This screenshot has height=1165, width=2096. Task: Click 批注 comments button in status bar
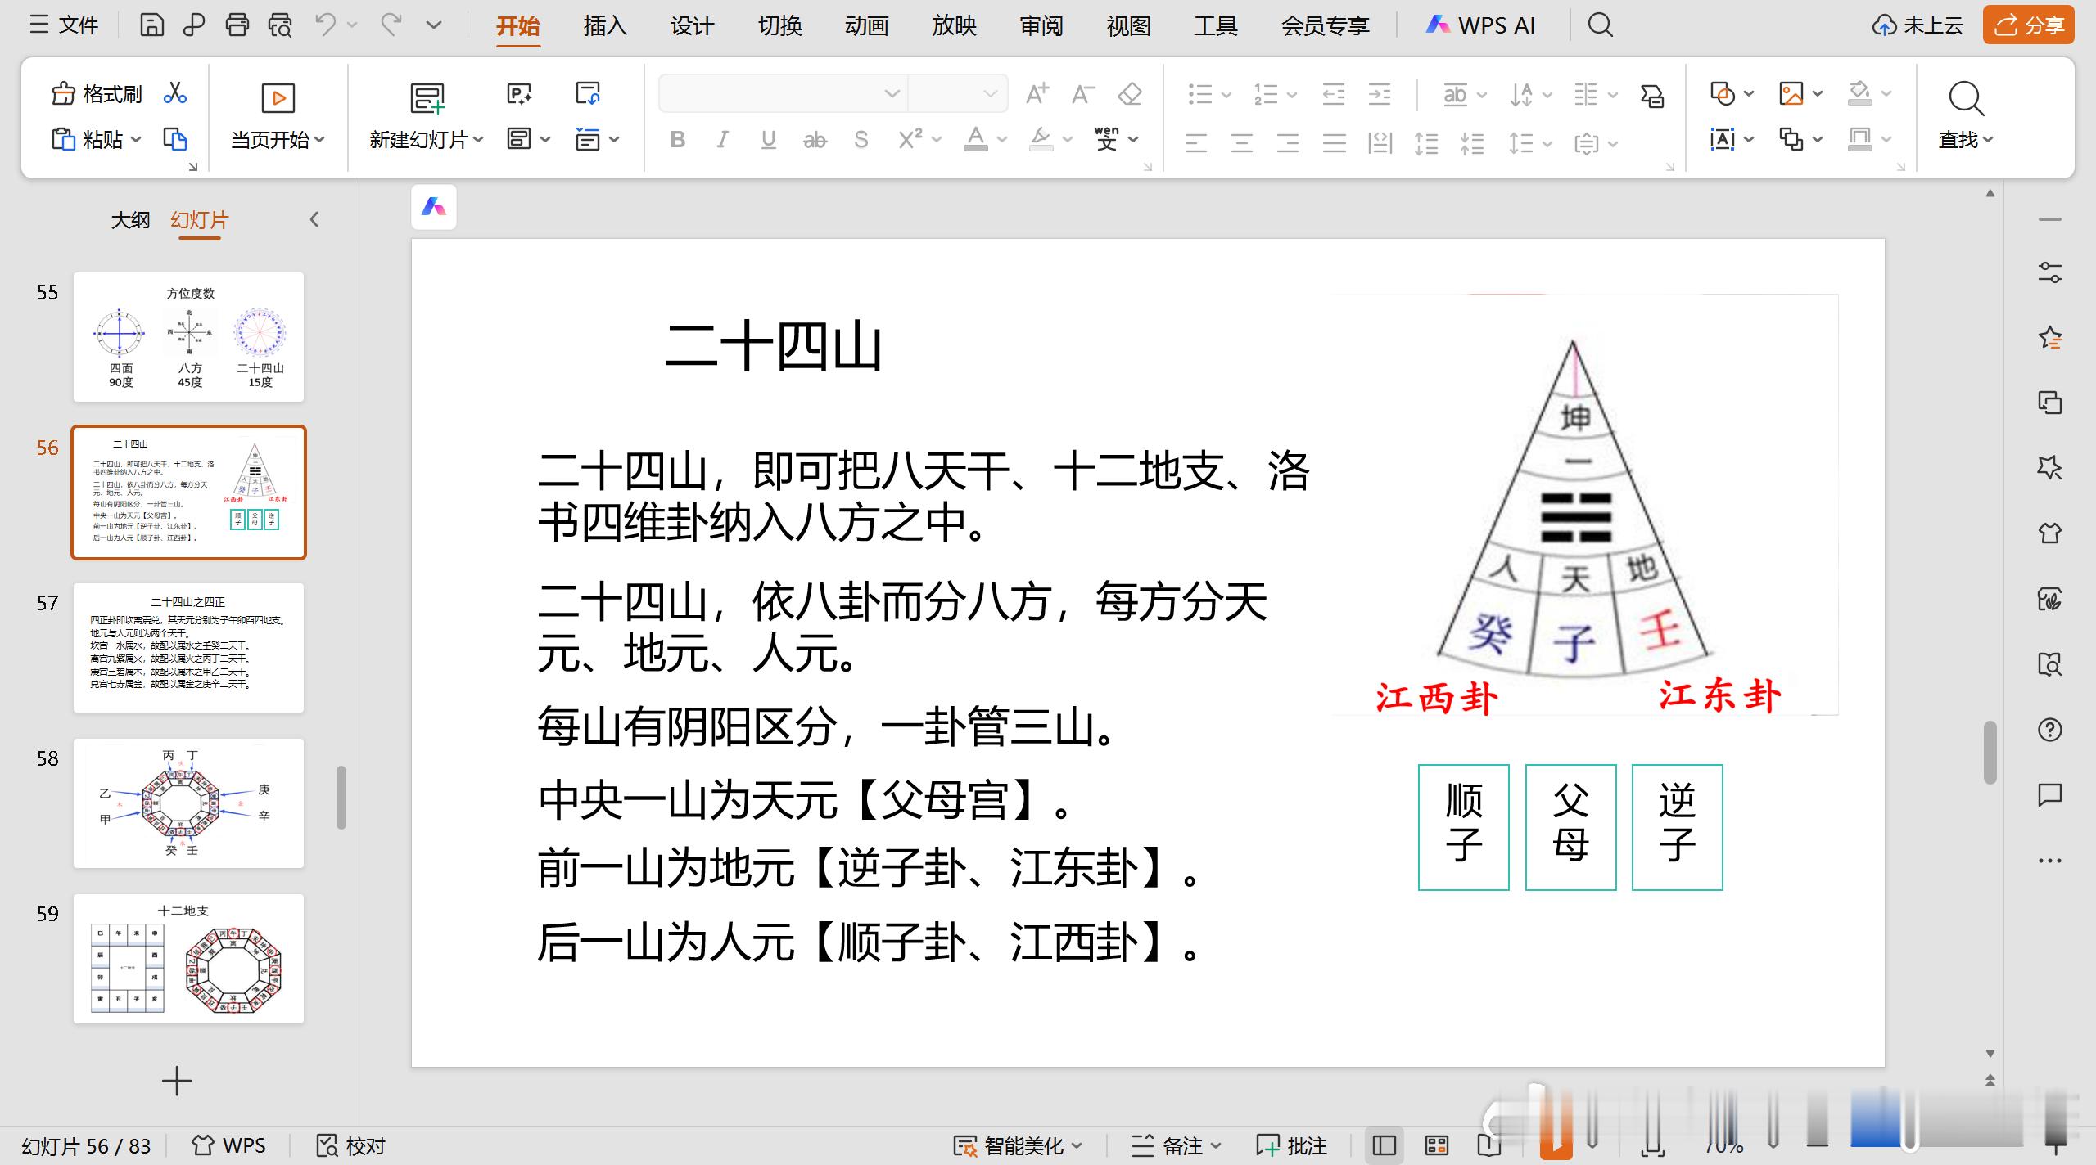[x=1291, y=1145]
